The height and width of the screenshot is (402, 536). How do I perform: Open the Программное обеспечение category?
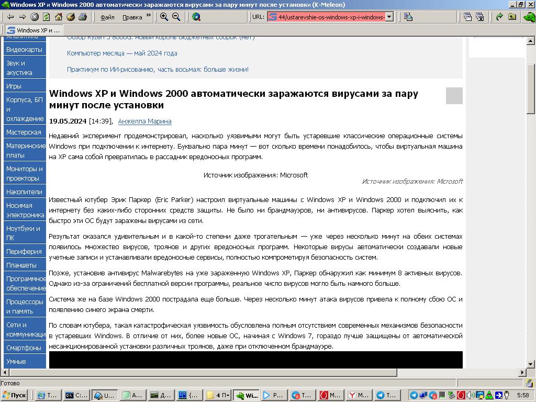[x=25, y=283]
